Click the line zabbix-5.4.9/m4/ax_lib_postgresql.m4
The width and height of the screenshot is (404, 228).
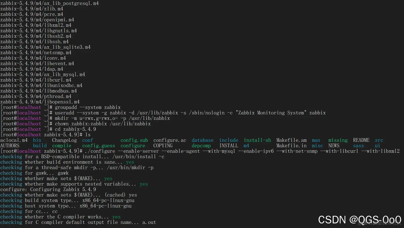point(50,3)
